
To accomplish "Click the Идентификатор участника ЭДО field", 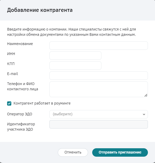I will 99,124.
